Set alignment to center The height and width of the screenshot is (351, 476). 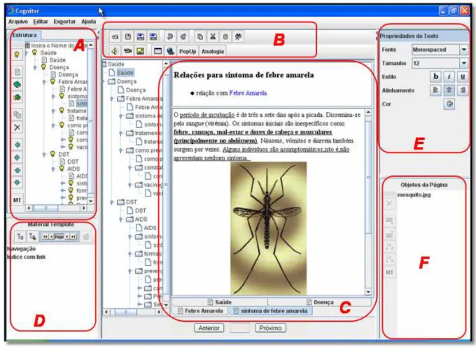point(449,90)
